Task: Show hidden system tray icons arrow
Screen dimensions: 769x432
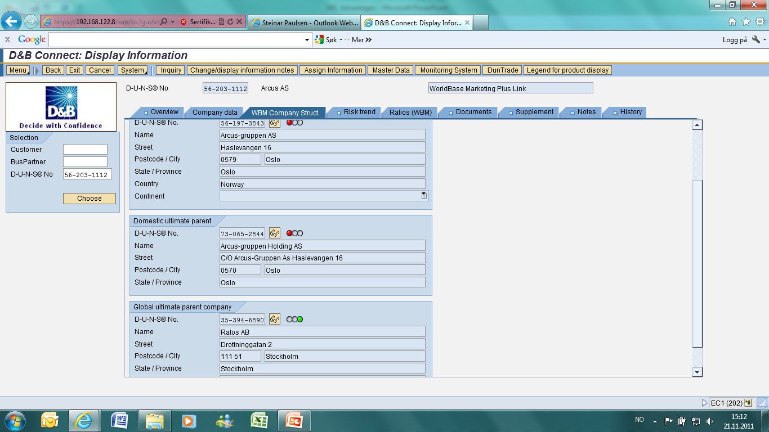Action: click(x=655, y=421)
